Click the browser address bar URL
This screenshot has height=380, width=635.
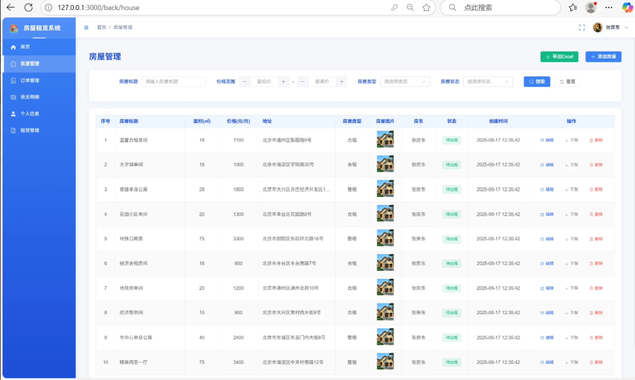(x=99, y=7)
